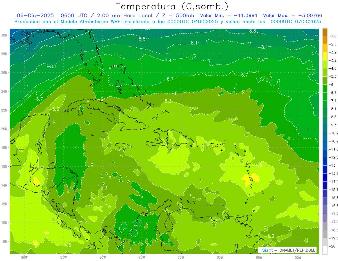Viewport: 338px width, 261px height.
Task: Click the latitude axis label '12N'
Action: pyautogui.click(x=5, y=204)
